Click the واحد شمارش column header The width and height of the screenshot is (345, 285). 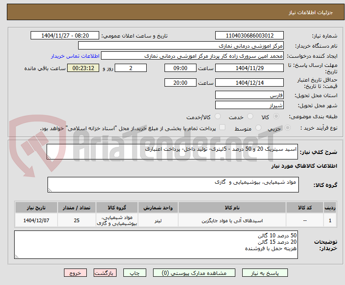tap(158, 208)
